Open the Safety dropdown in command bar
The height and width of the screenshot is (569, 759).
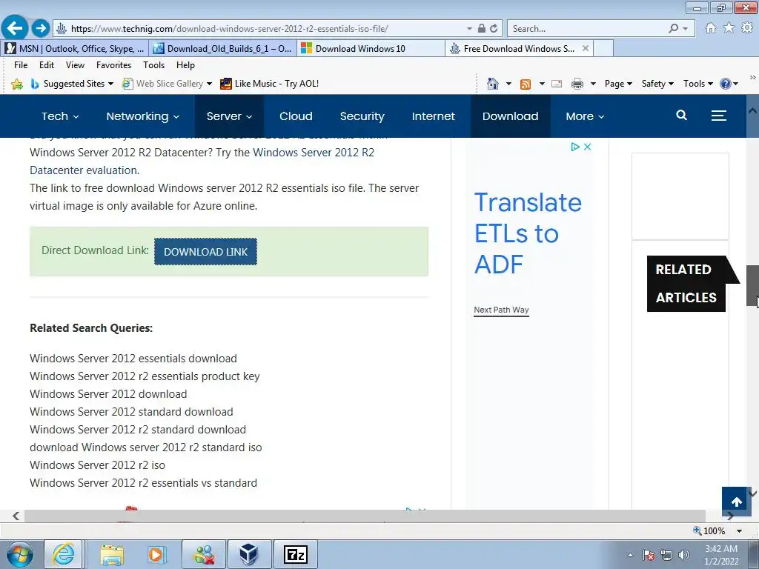pyautogui.click(x=657, y=84)
